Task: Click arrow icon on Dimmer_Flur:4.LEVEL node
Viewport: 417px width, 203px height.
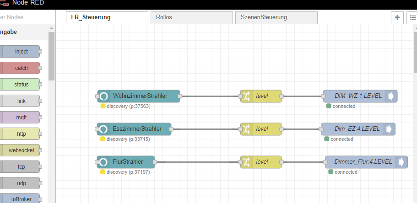Action: click(x=401, y=162)
